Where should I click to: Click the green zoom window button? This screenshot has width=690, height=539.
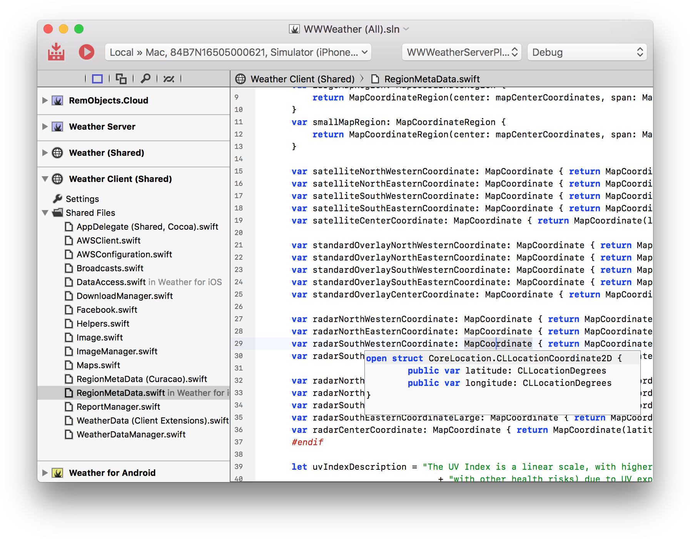pos(79,29)
